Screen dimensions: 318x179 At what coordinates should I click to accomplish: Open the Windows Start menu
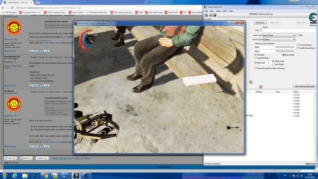coord(4,176)
